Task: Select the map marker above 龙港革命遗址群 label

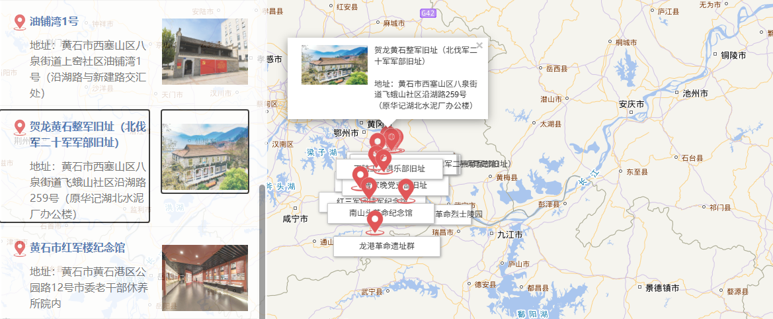Action: tap(376, 223)
